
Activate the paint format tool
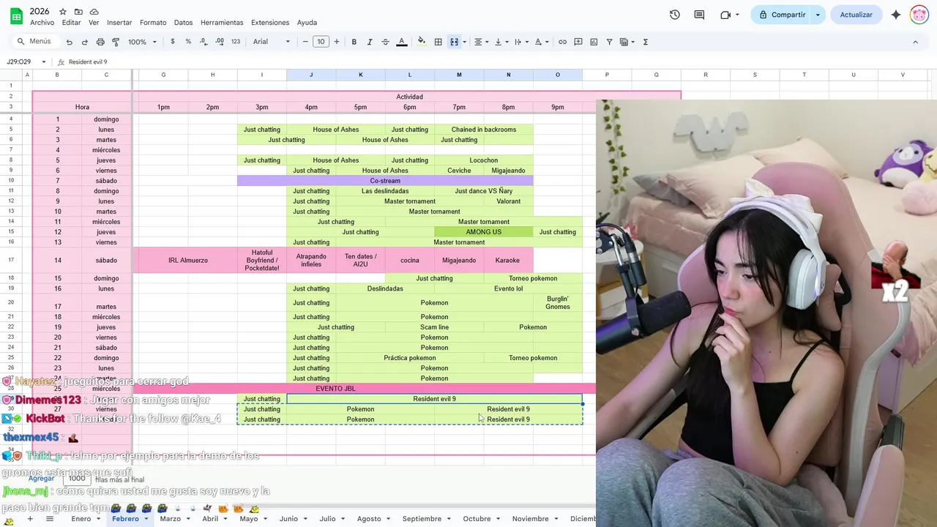pyautogui.click(x=116, y=42)
